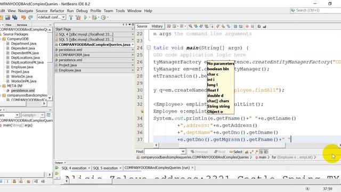This screenshot has height=192, width=341.
Task: Select persistence.xml in the project tree
Action: 22,91
